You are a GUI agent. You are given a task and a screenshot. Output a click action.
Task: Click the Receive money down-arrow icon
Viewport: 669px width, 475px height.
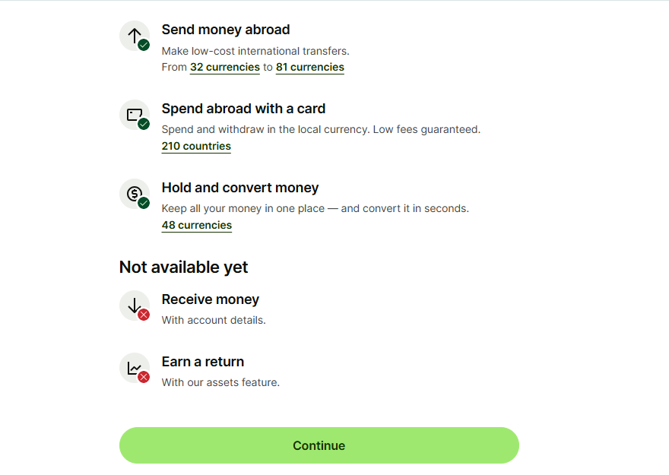tap(134, 305)
